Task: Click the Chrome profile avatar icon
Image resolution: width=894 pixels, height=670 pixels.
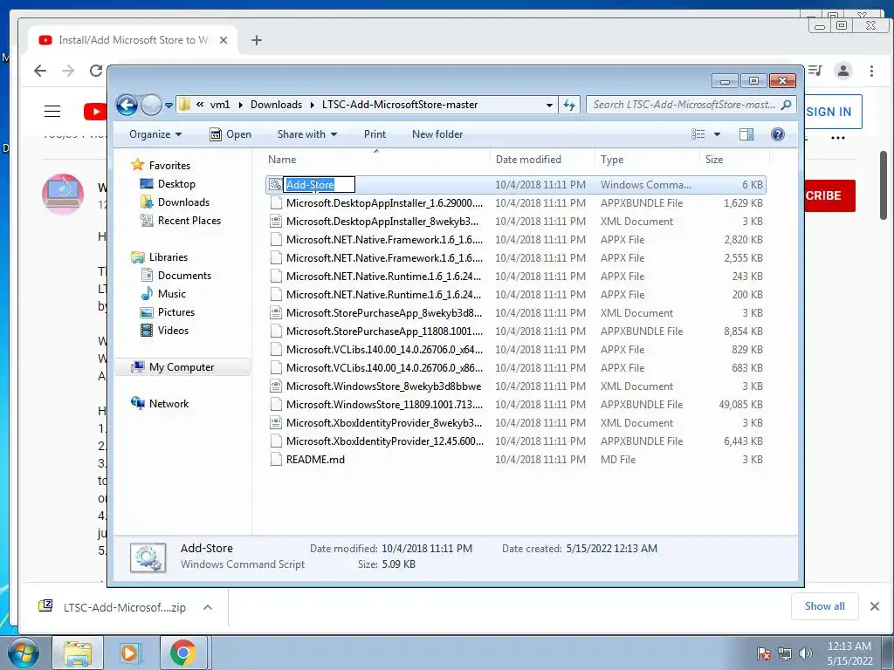Action: 842,71
